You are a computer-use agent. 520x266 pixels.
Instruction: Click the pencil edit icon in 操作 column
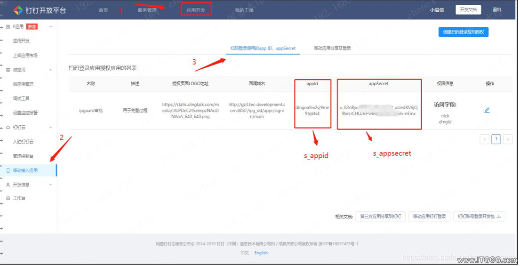[487, 110]
